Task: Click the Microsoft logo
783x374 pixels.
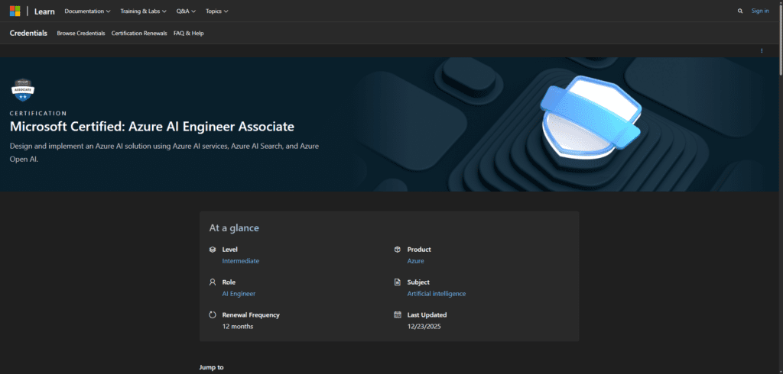Action: click(x=15, y=11)
